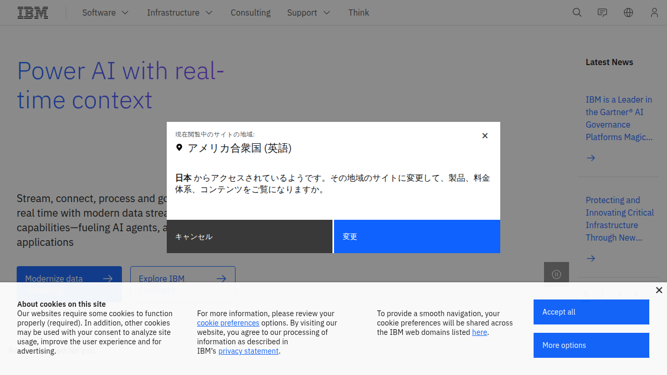667x375 pixels.
Task: Follow the 'here' IBM domains link
Action: (x=479, y=332)
